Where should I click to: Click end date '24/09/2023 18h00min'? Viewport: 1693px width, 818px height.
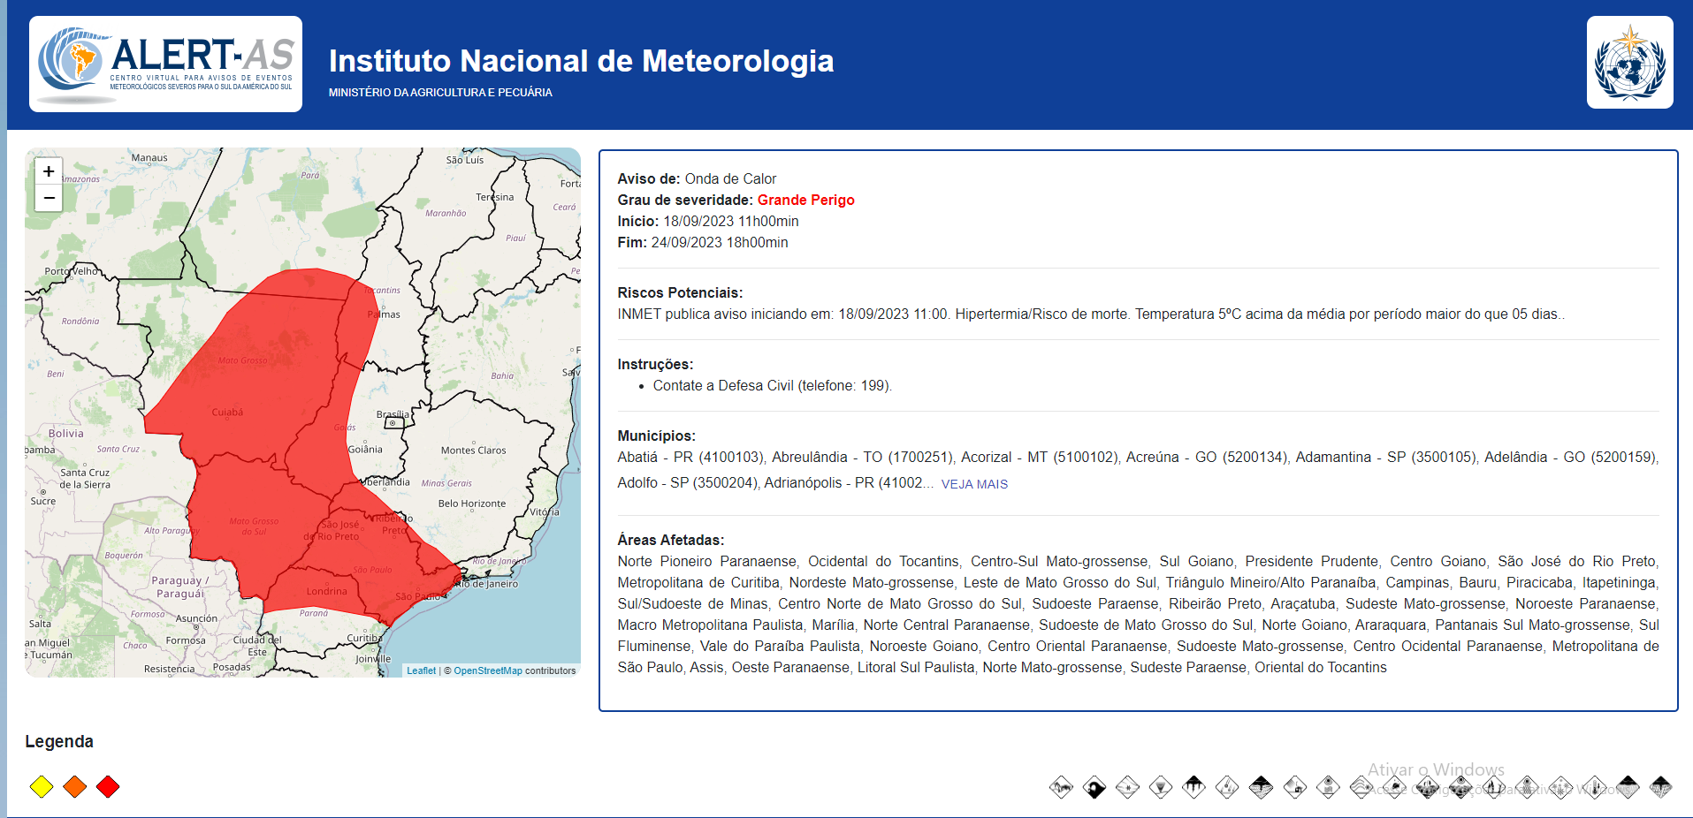pyautogui.click(x=720, y=242)
